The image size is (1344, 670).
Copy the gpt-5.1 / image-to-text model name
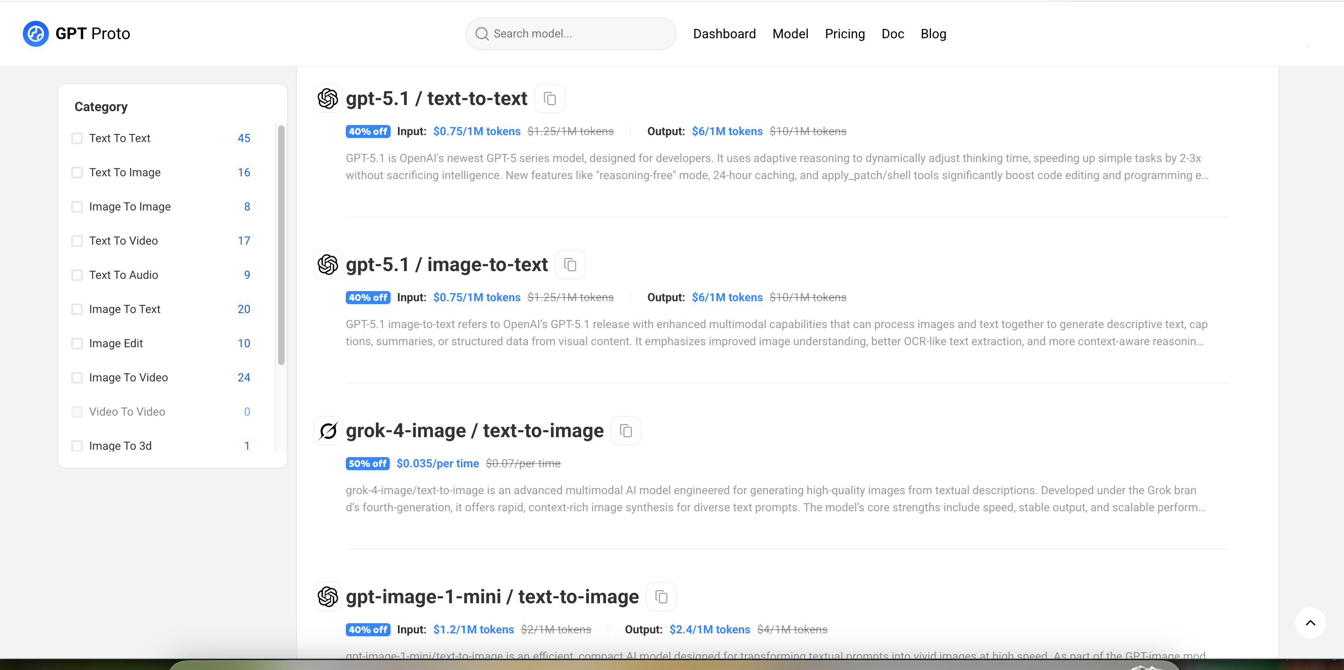(570, 265)
